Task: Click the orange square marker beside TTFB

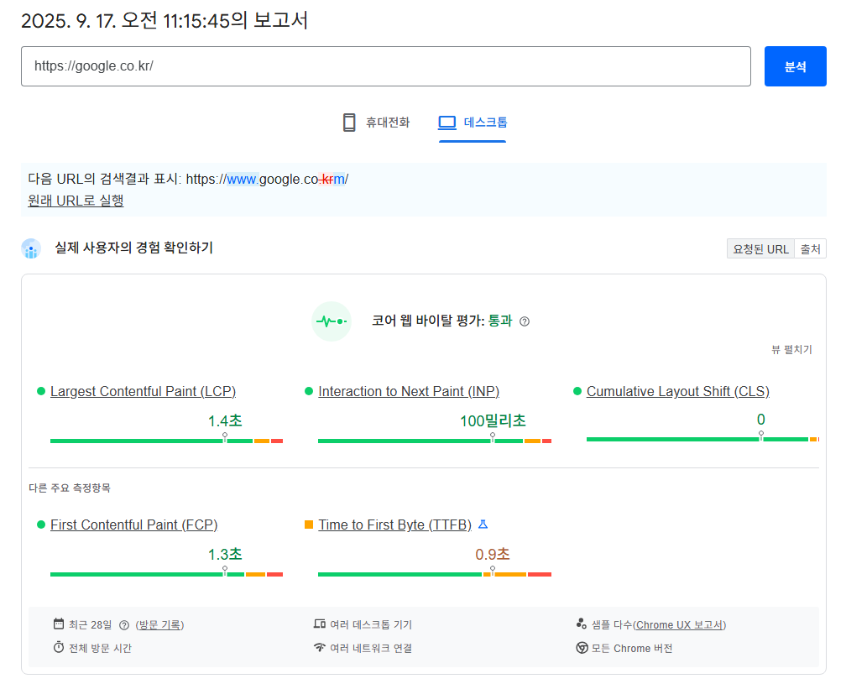Action: [309, 525]
